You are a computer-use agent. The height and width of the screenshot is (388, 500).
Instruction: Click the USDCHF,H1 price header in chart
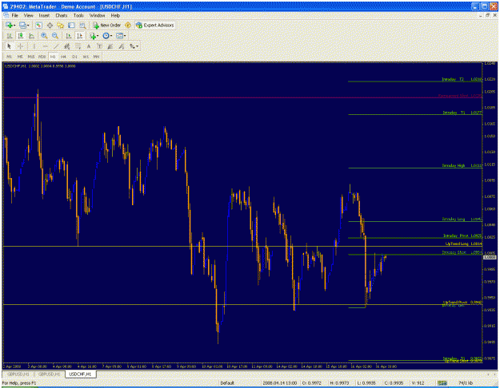pyautogui.click(x=40, y=66)
